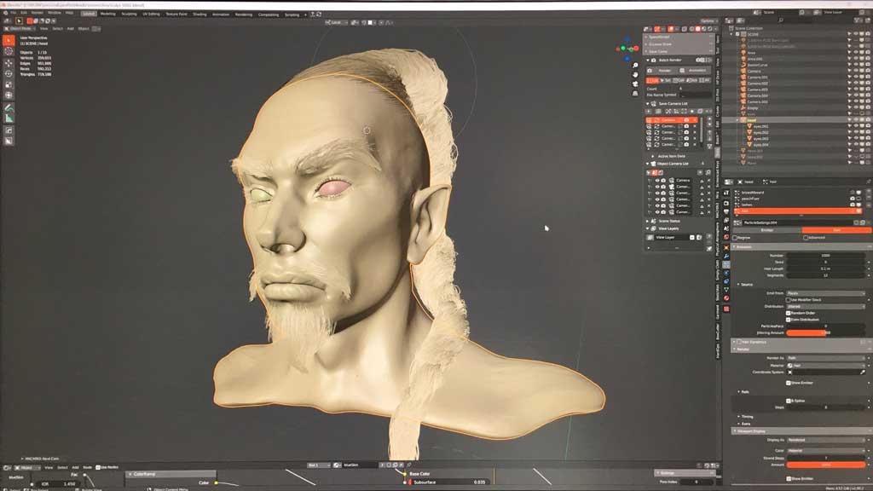Open the Window menu
Screen dimensions: 873x491
[x=54, y=13]
